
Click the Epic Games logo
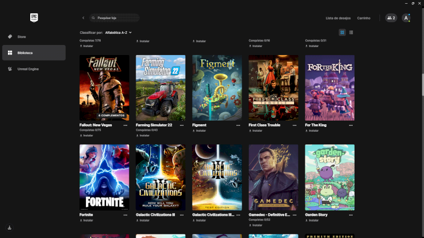[x=34, y=18]
